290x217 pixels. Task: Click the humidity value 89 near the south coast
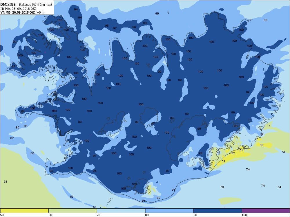pyautogui.click(x=159, y=198)
